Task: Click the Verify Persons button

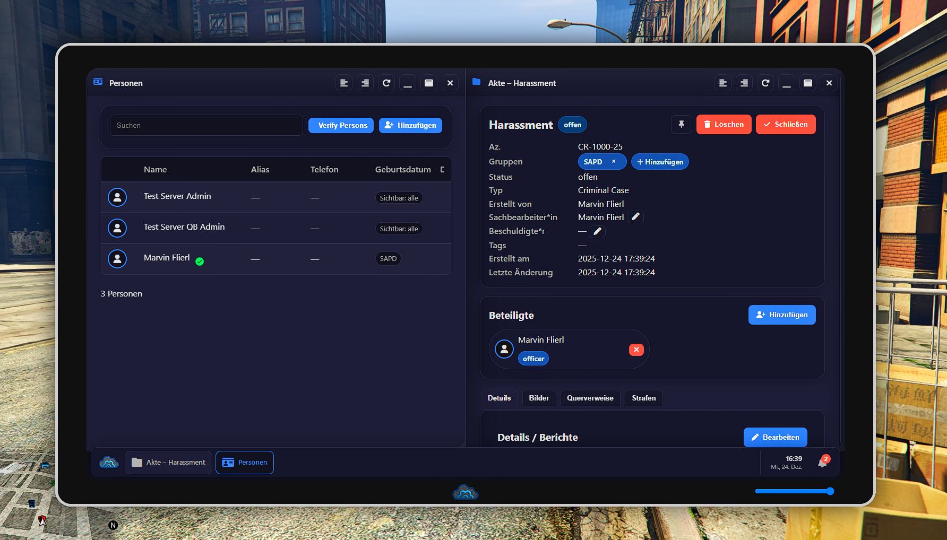Action: [341, 126]
